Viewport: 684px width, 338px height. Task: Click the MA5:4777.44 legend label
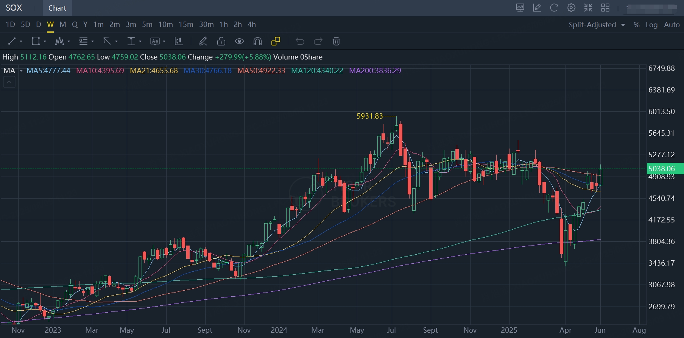[48, 71]
